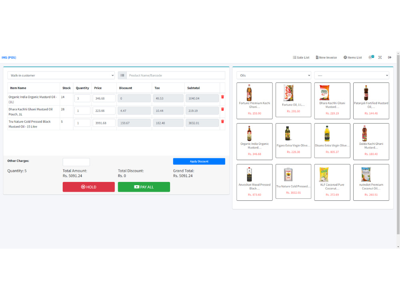
Task: Click subtotal field showing 3832.01
Action: (x=202, y=123)
